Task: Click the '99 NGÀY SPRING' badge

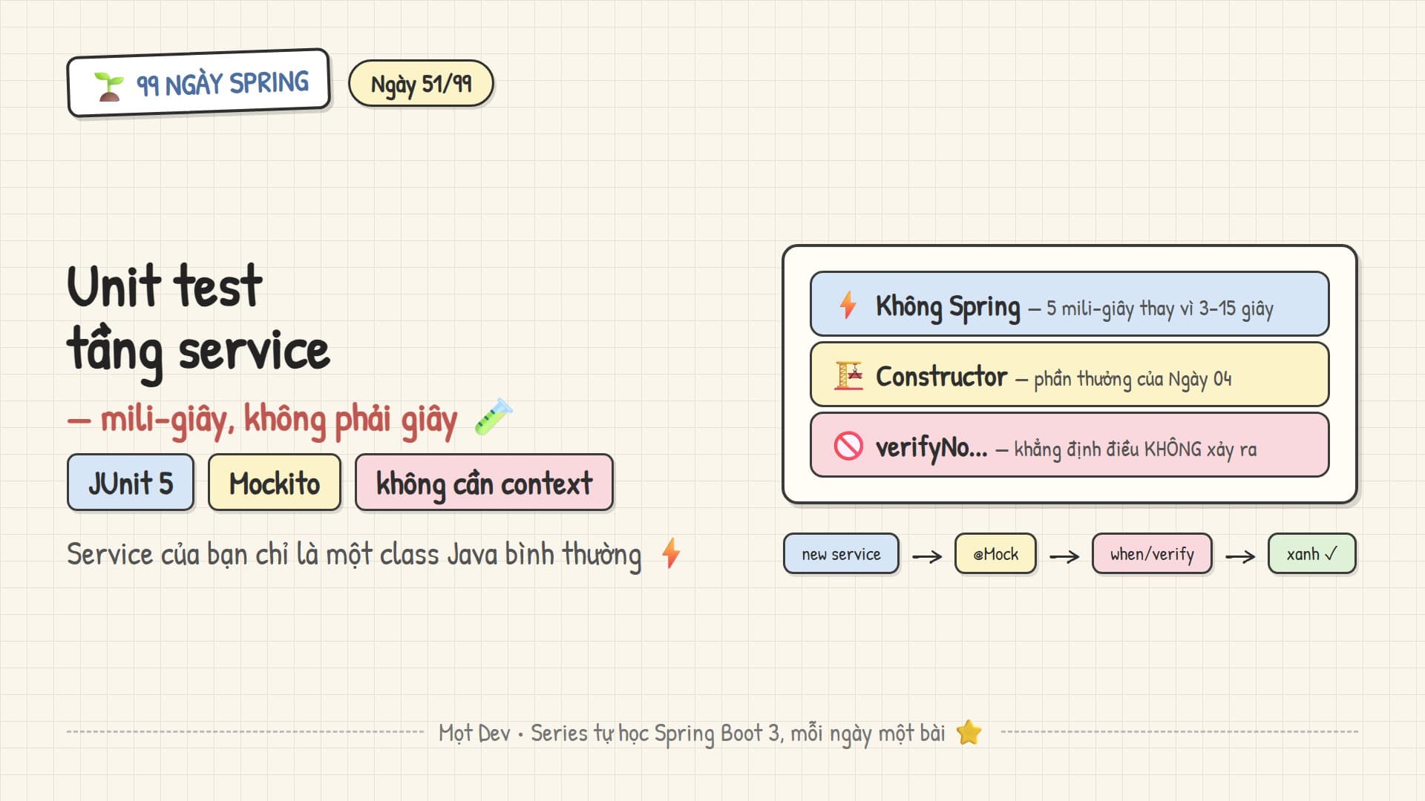Action: point(198,83)
